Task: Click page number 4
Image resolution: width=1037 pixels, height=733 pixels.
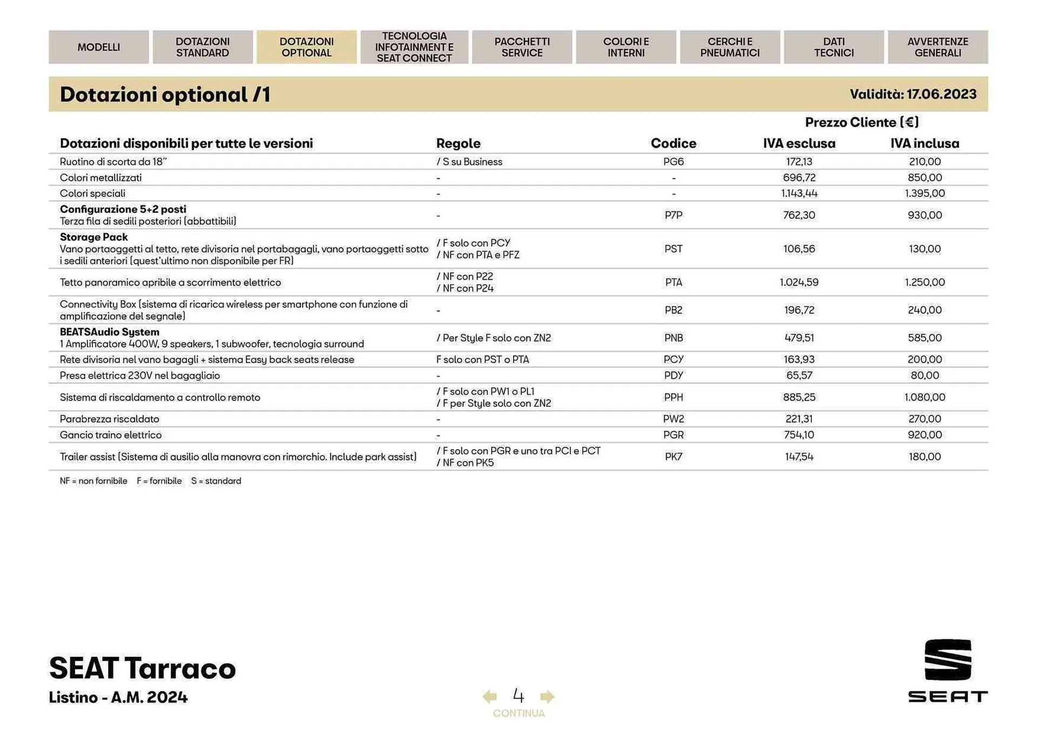Action: tap(518, 695)
